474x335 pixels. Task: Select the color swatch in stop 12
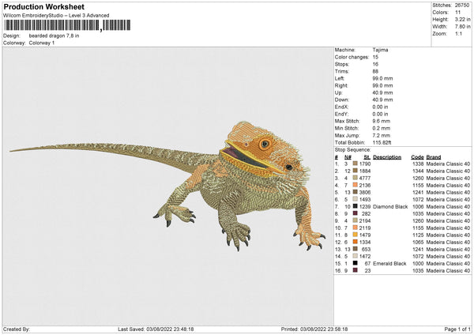tap(355, 242)
